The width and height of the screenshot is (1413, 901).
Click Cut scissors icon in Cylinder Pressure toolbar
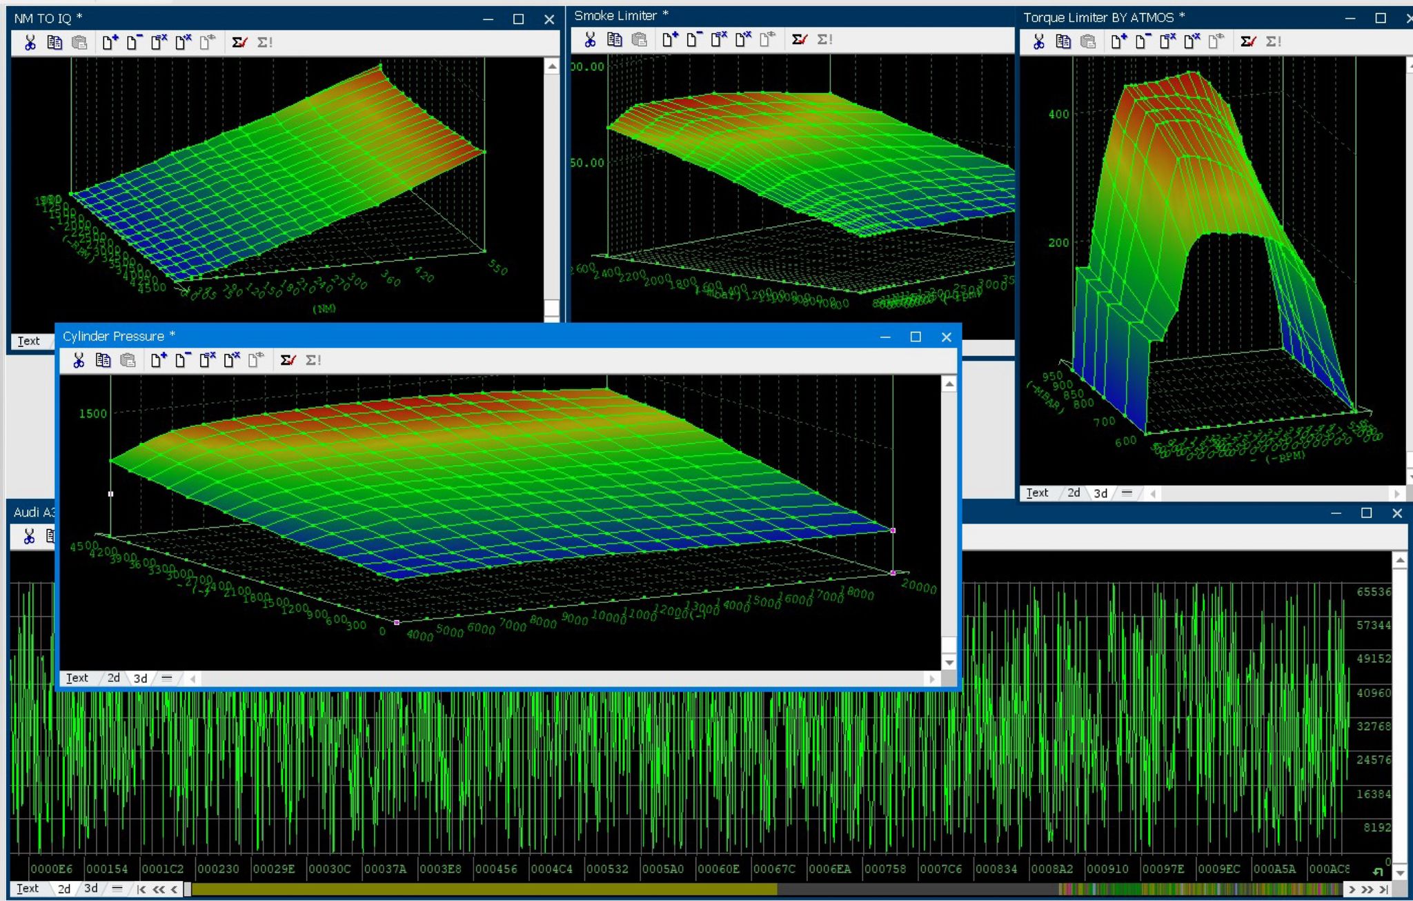click(x=79, y=360)
